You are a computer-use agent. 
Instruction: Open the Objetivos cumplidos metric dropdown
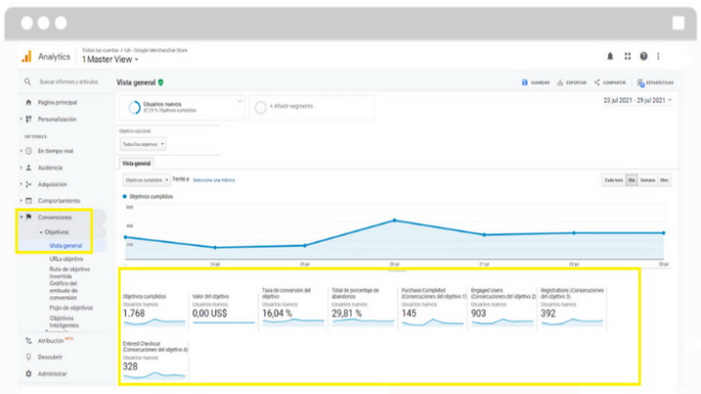(x=147, y=180)
